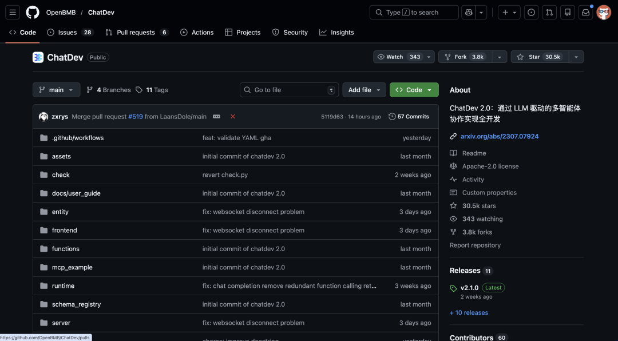Click the pulse icon next to Activity

453,180
